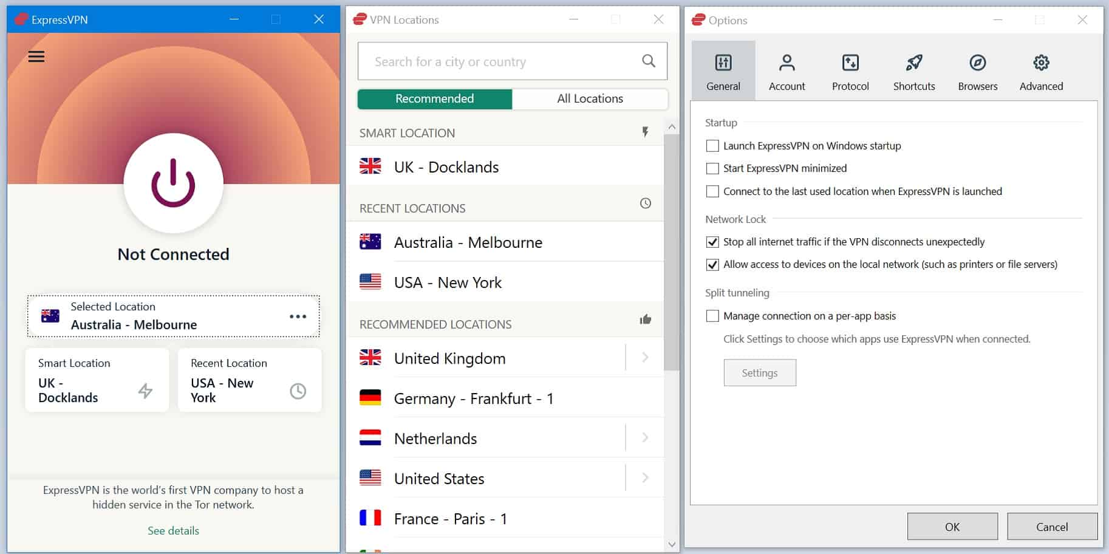Expand United Kingdom locations chevron

tap(645, 358)
